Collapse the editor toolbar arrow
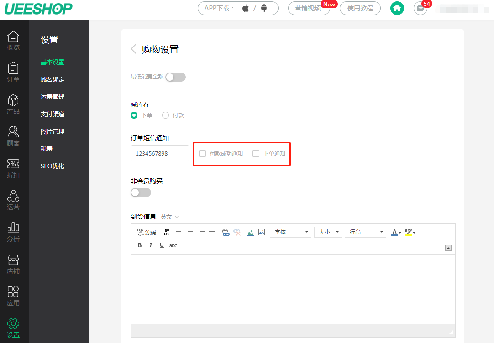Screen dimensions: 494x343 click(448, 248)
